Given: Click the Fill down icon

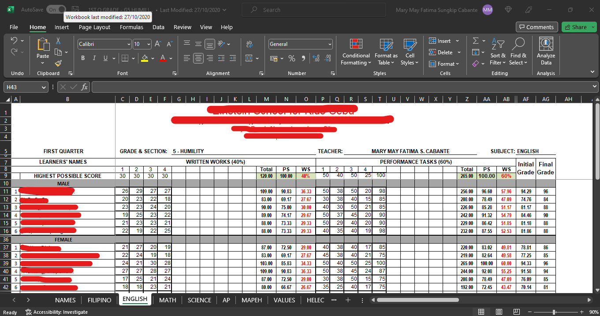Looking at the screenshot, I should click(x=476, y=53).
